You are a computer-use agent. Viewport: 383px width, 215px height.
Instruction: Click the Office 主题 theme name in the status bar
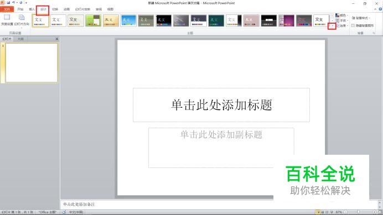tap(48, 212)
